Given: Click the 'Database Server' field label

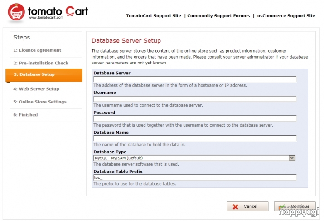Looking at the screenshot, I should point(112,73).
